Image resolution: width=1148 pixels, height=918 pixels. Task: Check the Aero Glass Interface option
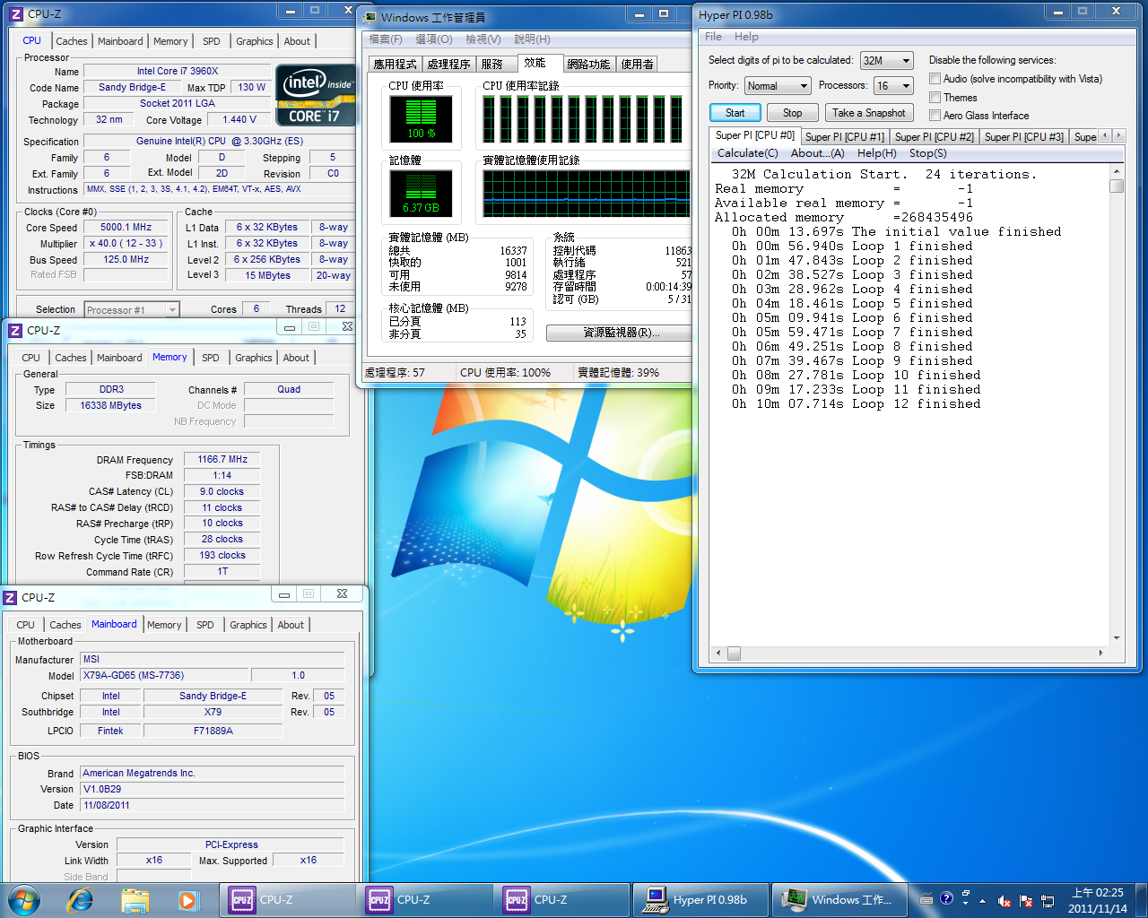935,116
